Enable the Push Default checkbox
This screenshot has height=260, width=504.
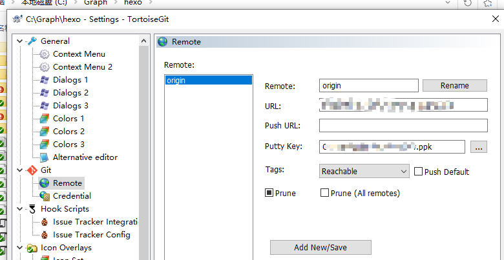(x=418, y=172)
